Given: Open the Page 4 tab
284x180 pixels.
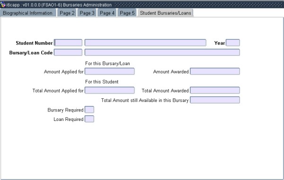Looking at the screenshot, I should click(107, 13).
